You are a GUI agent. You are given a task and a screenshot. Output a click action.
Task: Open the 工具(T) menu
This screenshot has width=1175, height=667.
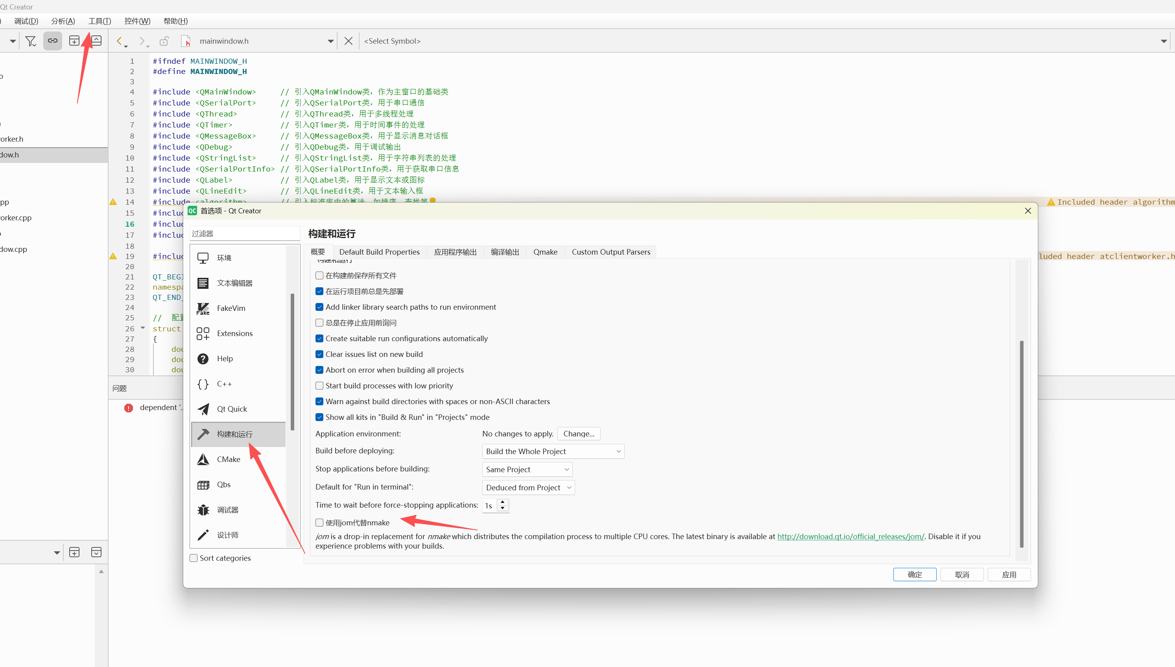[100, 21]
